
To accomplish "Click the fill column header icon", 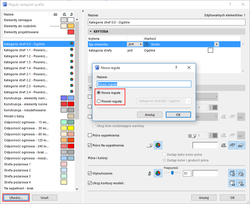I will [64, 14].
